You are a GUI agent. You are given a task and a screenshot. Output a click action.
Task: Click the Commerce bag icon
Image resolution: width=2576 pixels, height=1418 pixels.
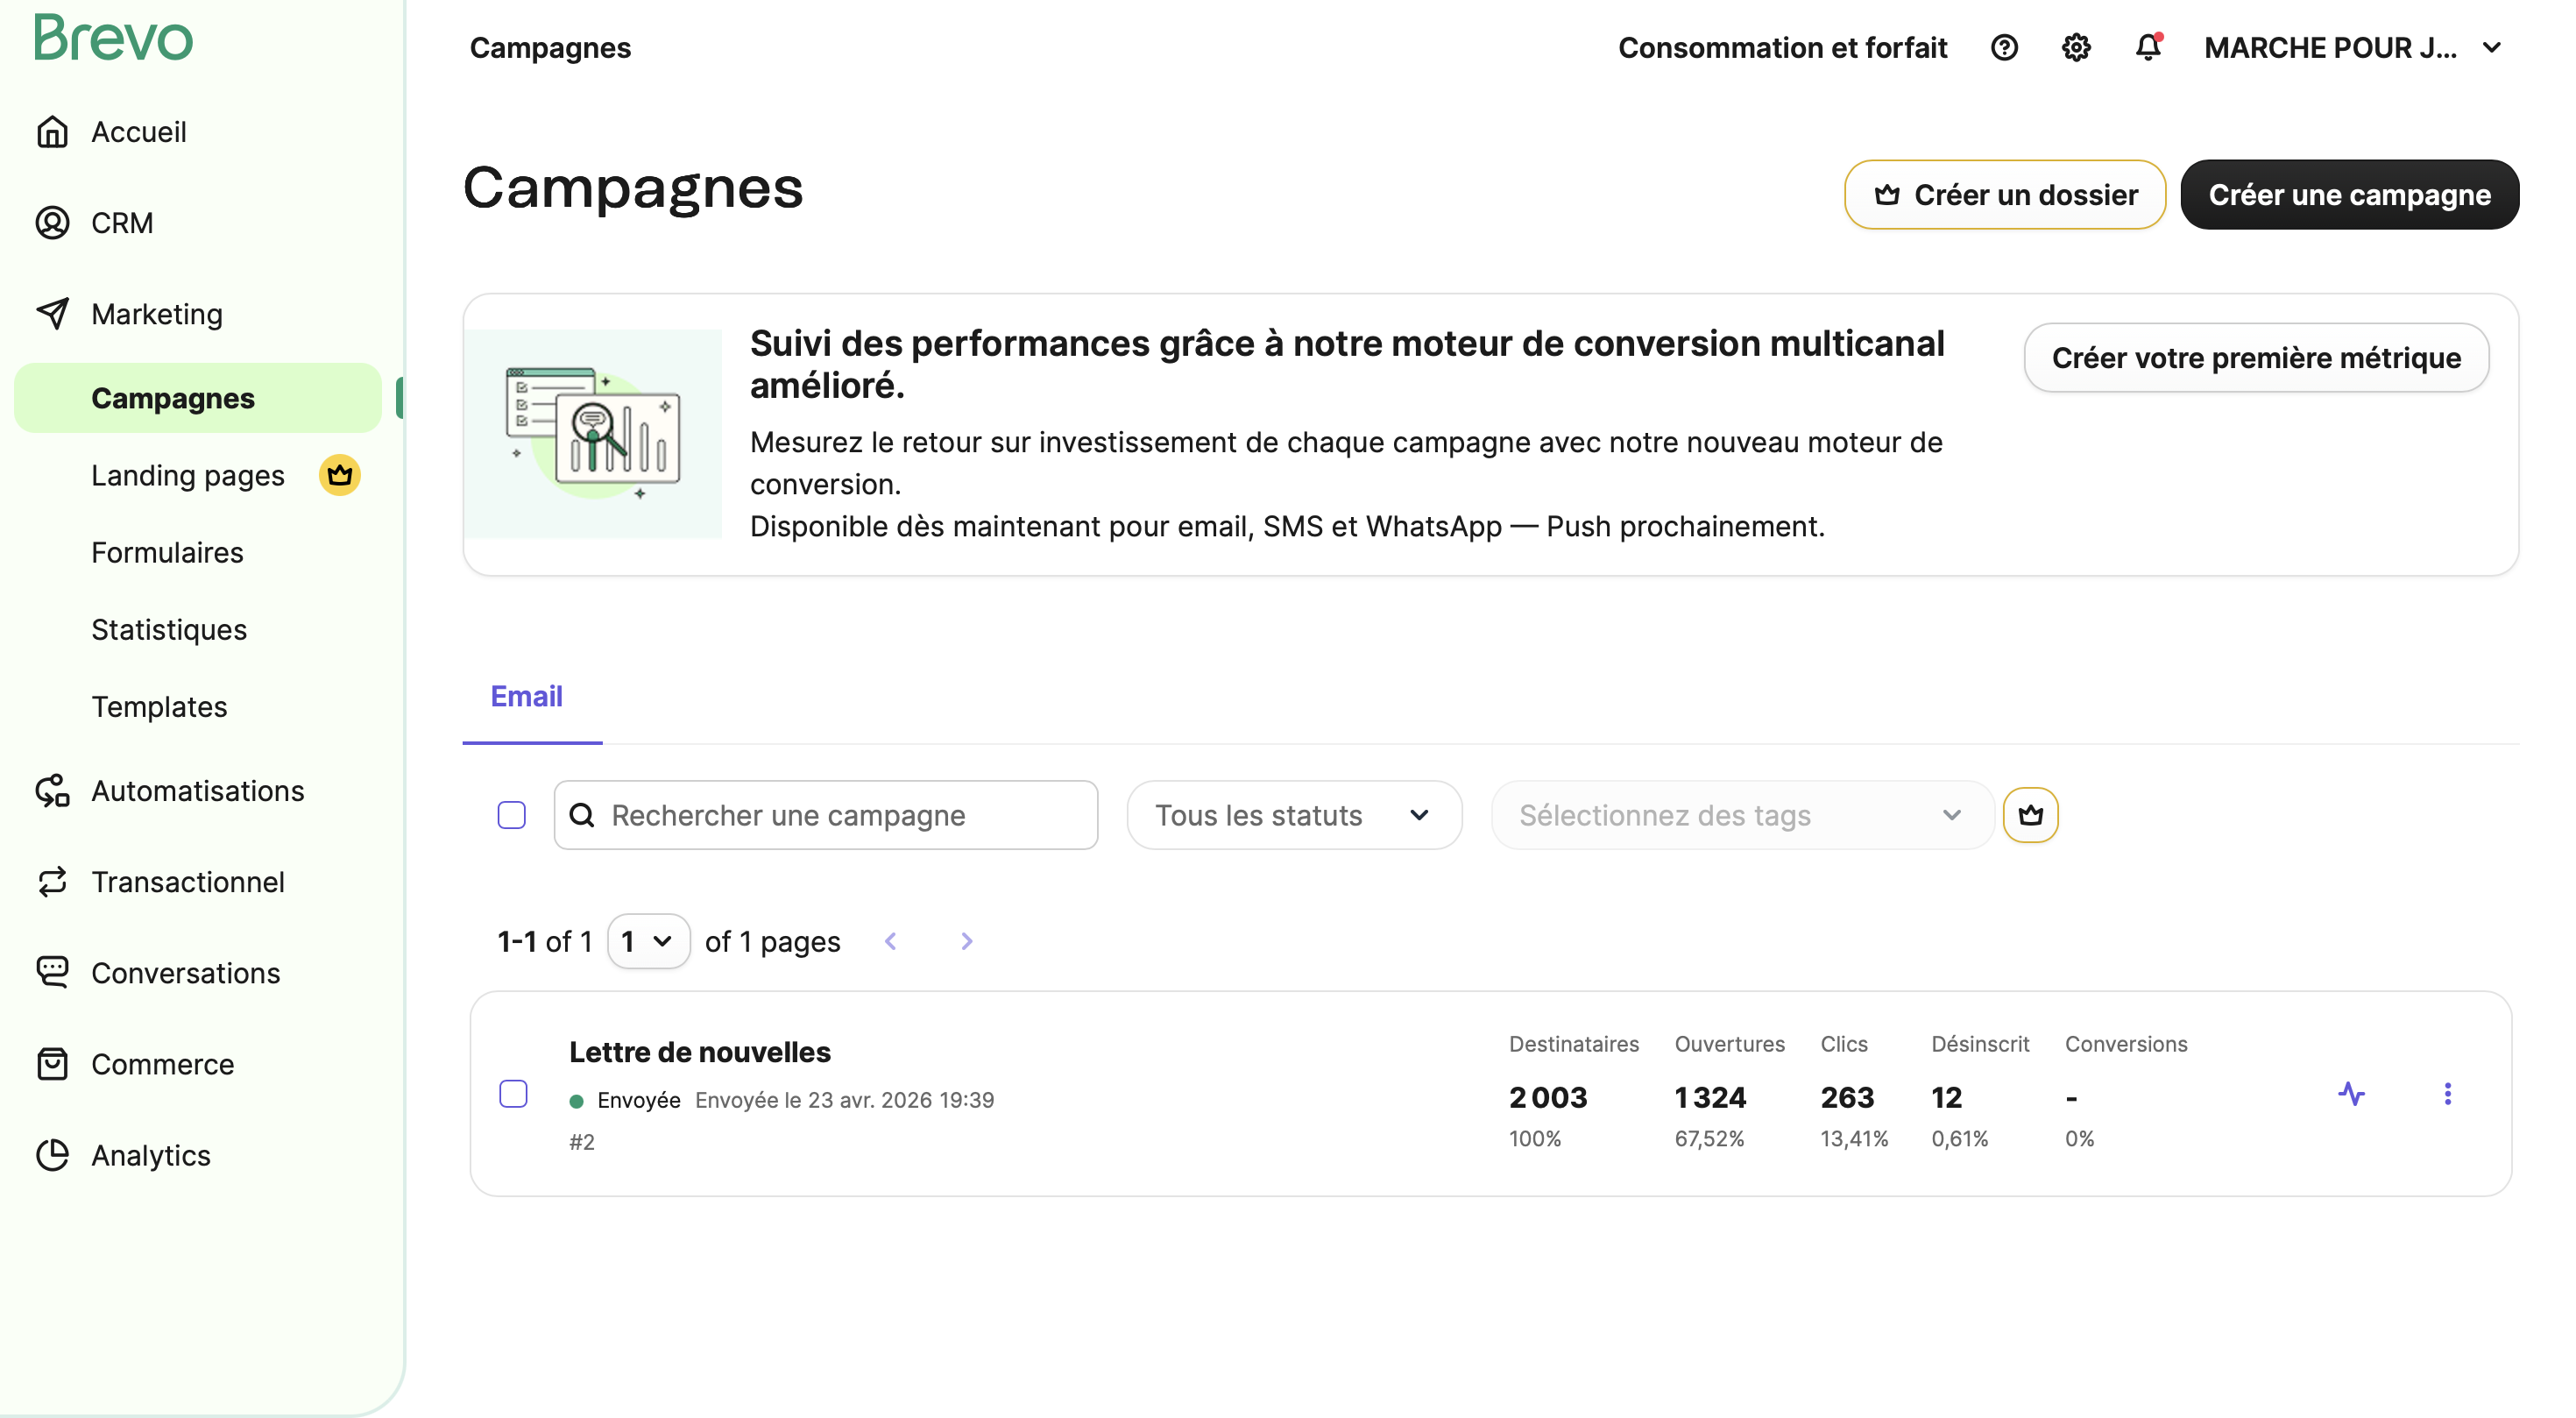[53, 1063]
